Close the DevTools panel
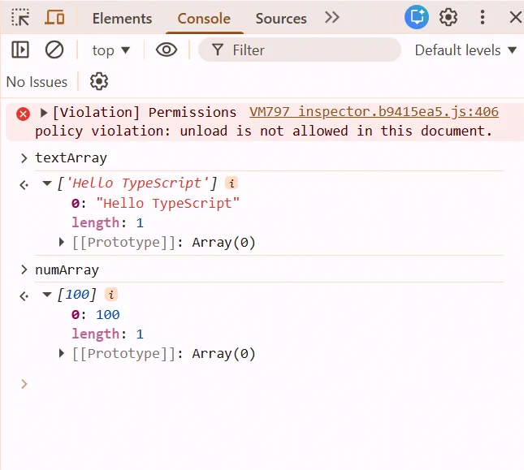 click(516, 17)
